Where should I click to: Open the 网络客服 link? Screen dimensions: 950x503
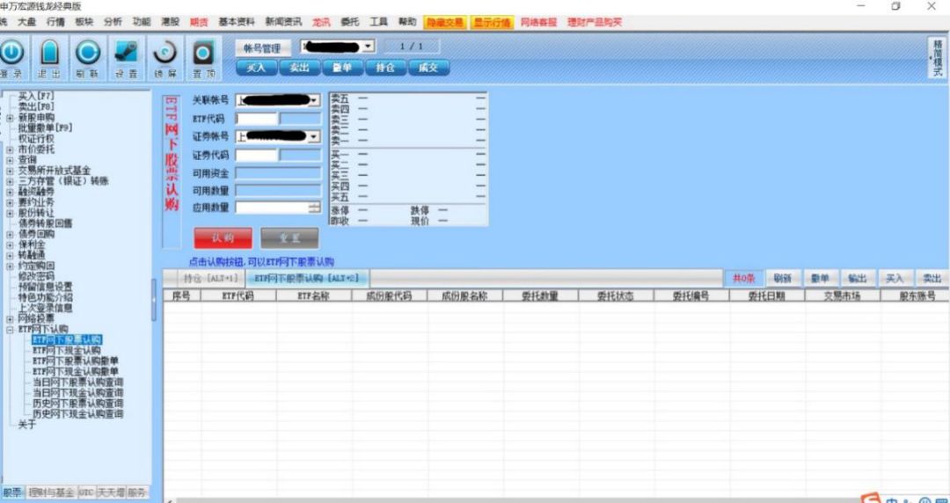coord(538,22)
